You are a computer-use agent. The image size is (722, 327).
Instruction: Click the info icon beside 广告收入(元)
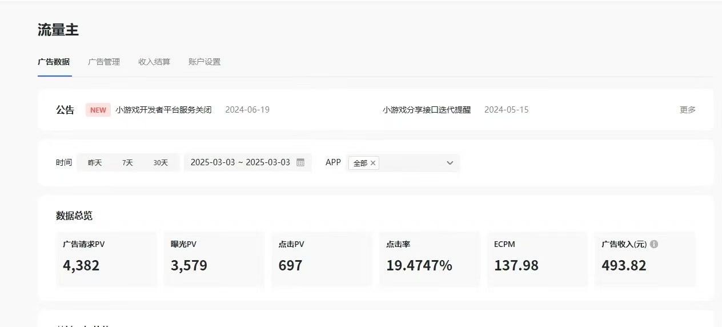[654, 244]
